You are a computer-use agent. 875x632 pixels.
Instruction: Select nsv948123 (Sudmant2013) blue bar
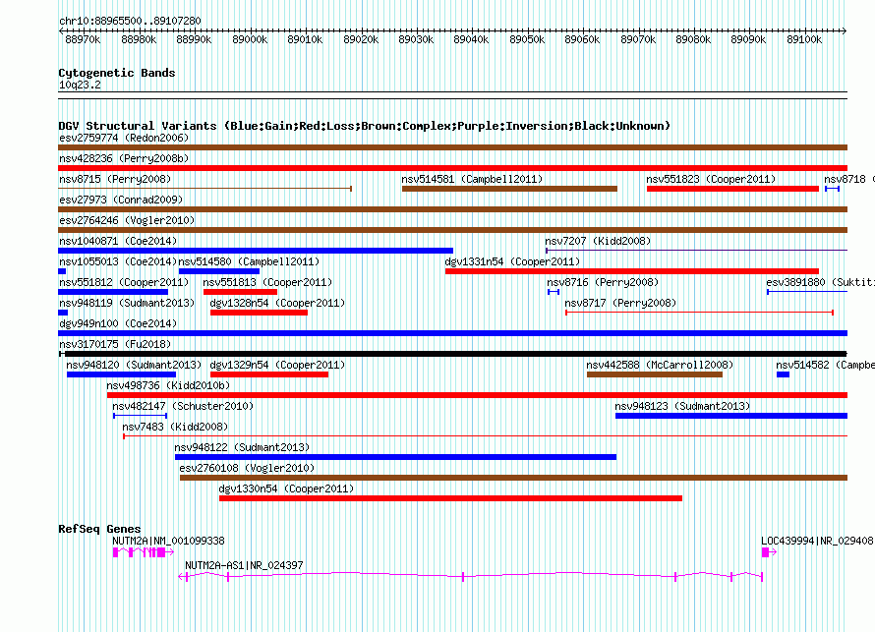point(731,416)
